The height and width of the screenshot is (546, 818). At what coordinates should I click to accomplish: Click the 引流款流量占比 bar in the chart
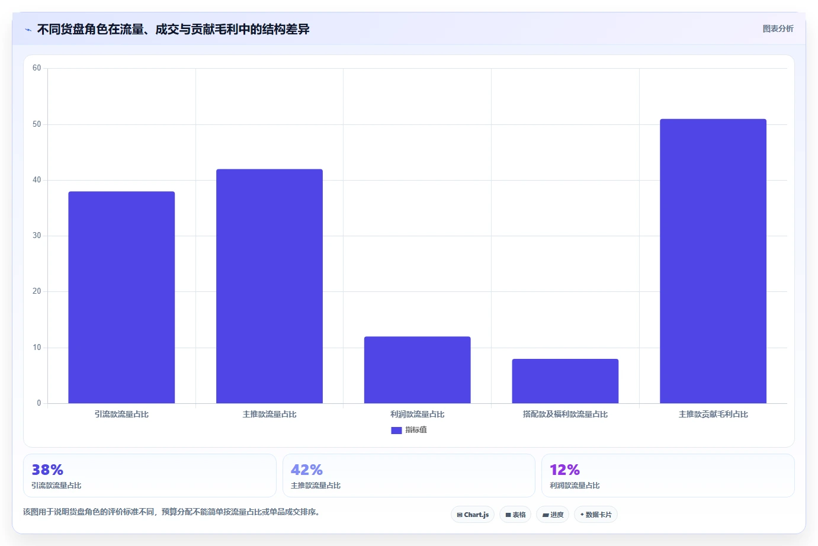[x=121, y=297]
